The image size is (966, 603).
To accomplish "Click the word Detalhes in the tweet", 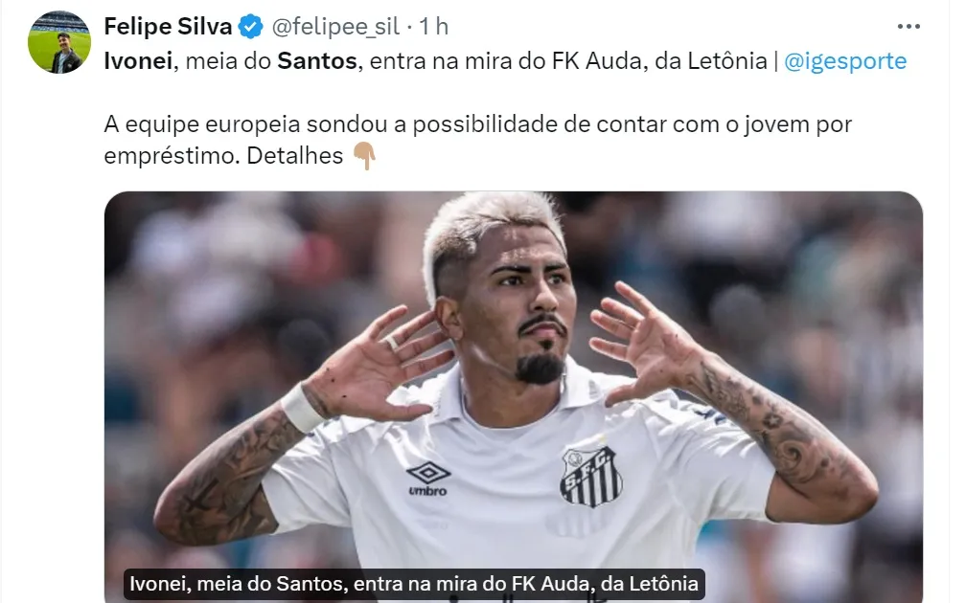I will pos(294,156).
